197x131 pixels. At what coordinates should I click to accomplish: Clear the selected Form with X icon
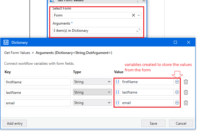(133, 15)
